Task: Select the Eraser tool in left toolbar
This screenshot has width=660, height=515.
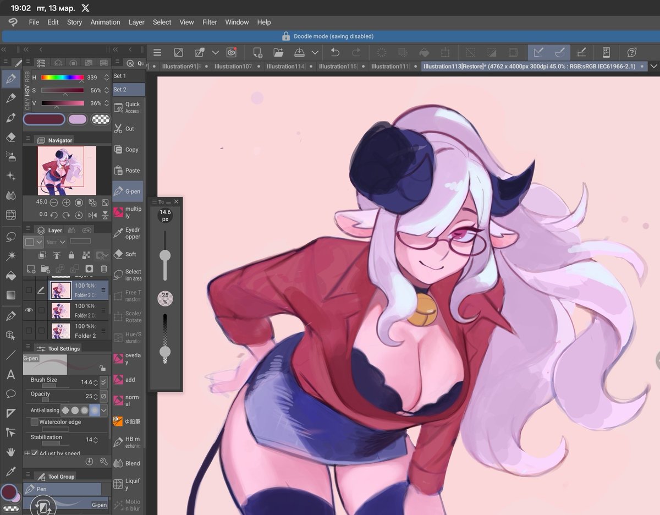Action: 10,137
